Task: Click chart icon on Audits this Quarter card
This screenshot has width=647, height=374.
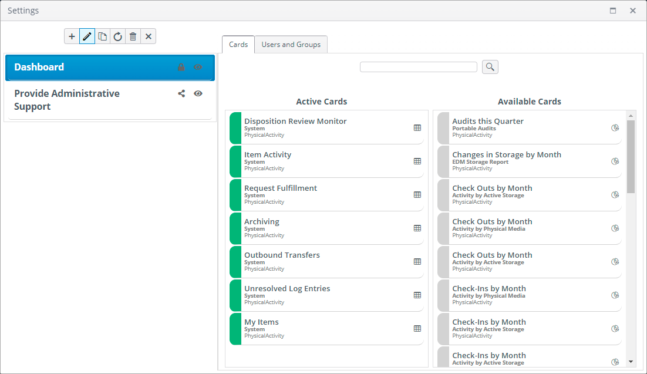Action: [x=615, y=128]
